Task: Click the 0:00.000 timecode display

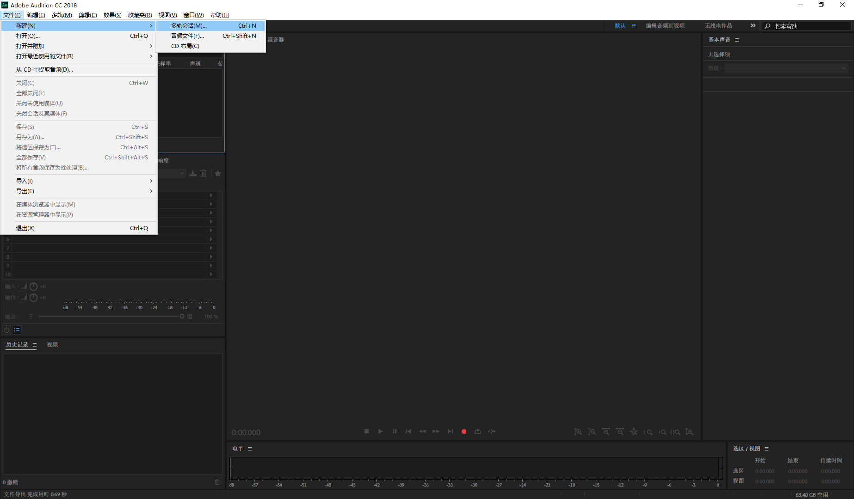Action: coord(246,433)
